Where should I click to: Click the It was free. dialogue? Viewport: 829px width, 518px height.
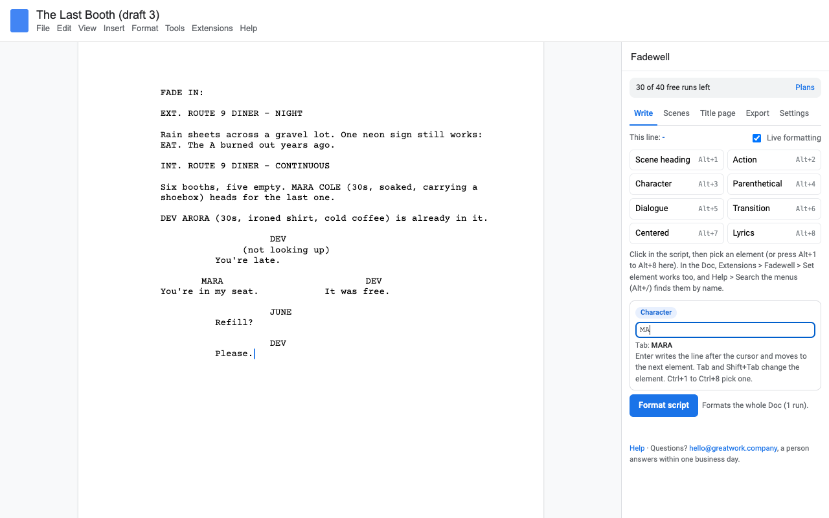(357, 291)
